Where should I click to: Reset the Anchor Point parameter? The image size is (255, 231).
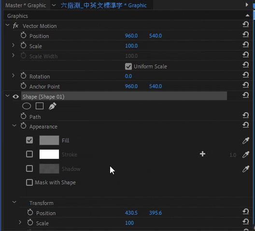click(x=246, y=85)
